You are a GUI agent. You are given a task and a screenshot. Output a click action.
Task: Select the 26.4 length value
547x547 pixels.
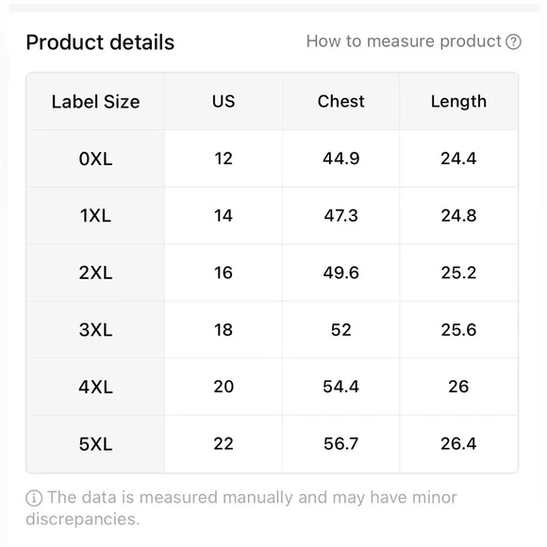point(458,444)
